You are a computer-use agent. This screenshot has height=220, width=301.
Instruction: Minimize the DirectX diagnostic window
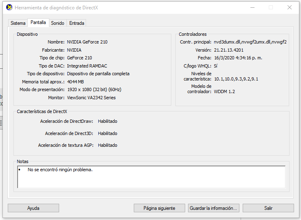tap(252, 7)
